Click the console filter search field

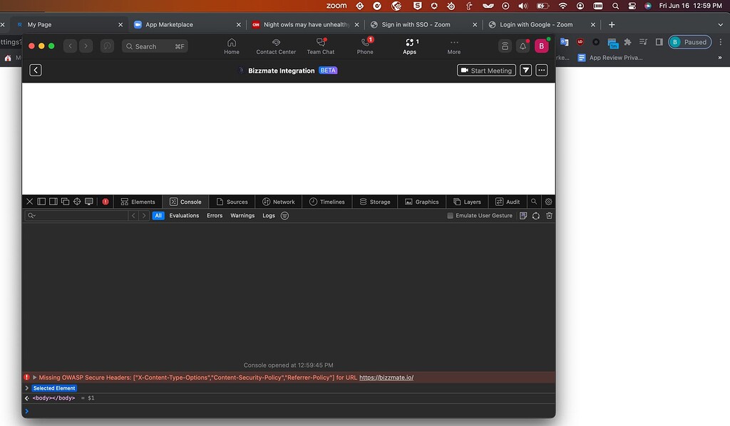click(78, 215)
